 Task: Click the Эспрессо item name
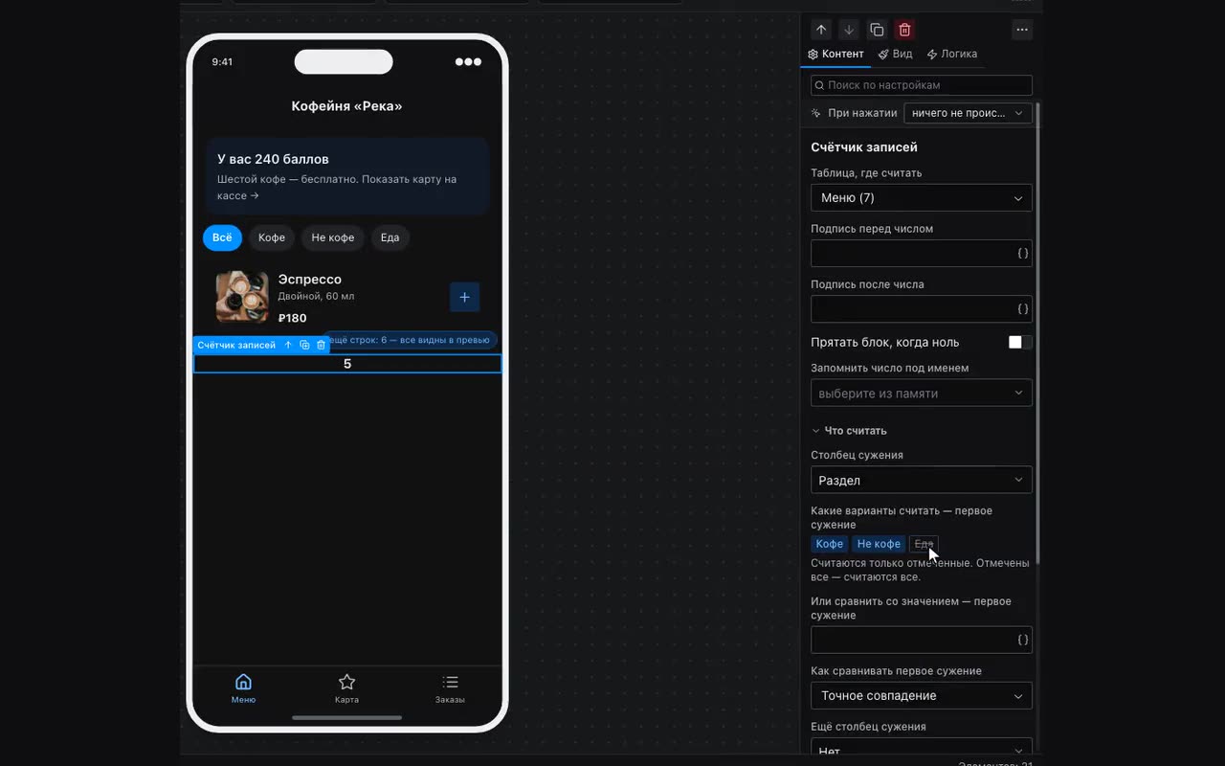pyautogui.click(x=310, y=280)
